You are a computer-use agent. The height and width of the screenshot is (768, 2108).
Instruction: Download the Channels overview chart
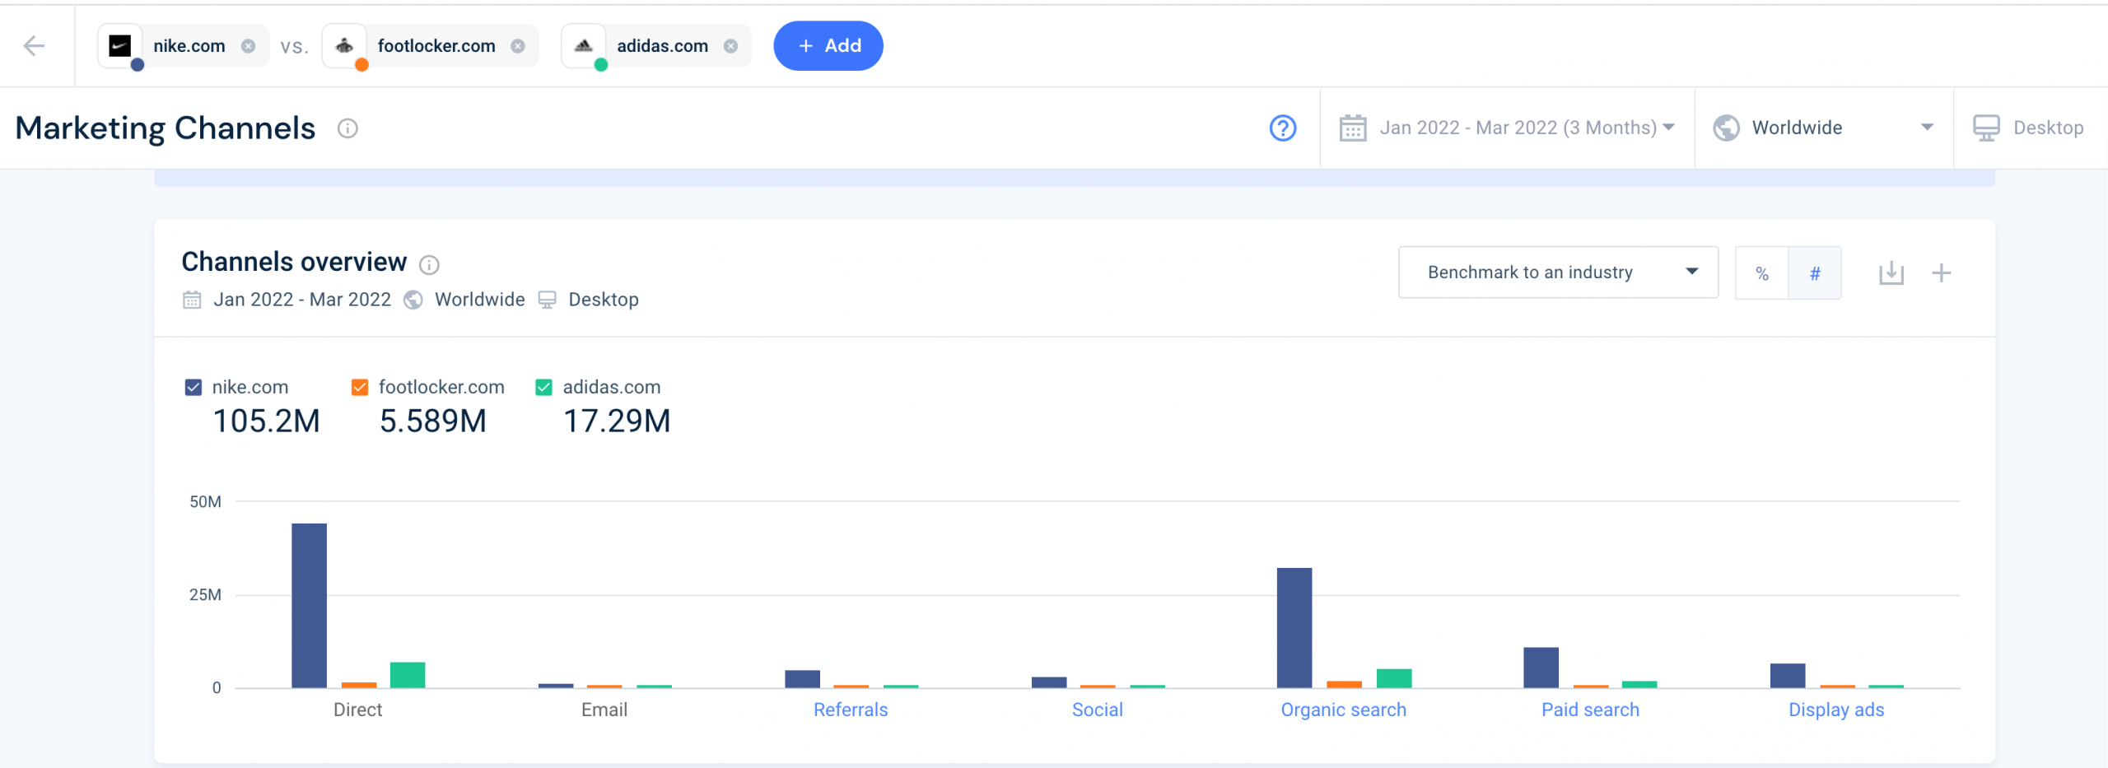click(x=1891, y=272)
